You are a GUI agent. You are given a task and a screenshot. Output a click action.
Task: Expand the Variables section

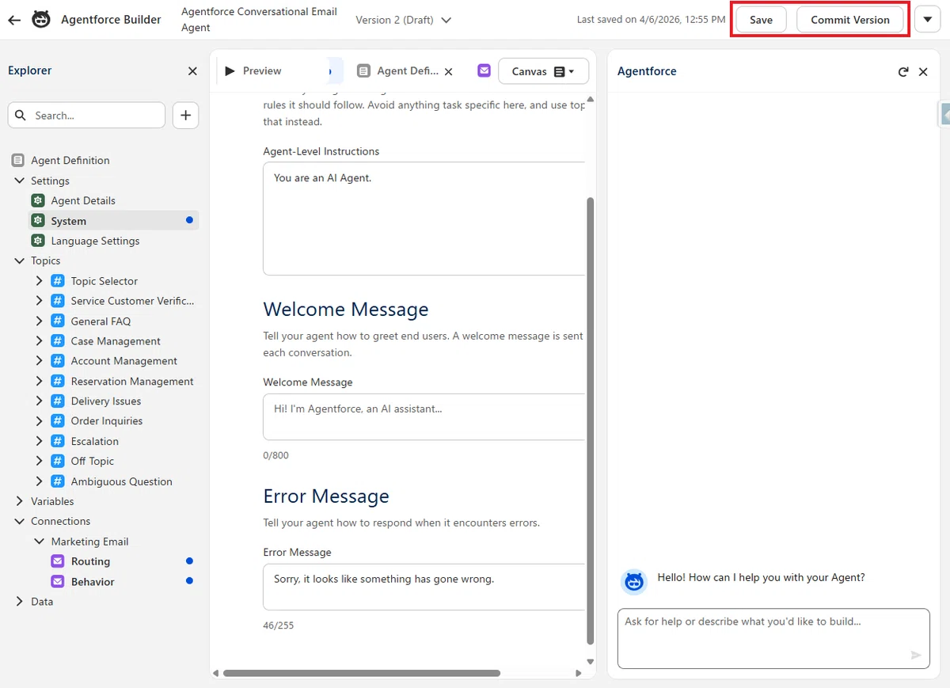point(20,501)
